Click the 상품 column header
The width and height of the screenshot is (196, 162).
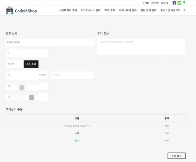(77, 118)
